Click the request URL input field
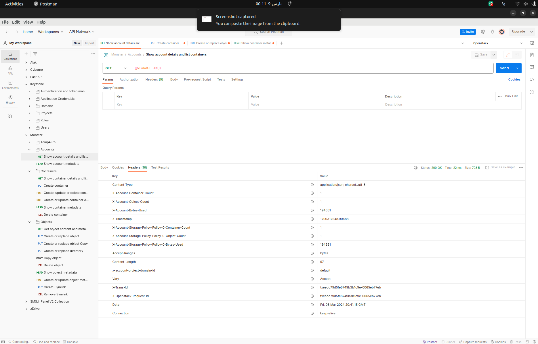The width and height of the screenshot is (538, 344). tap(312, 68)
